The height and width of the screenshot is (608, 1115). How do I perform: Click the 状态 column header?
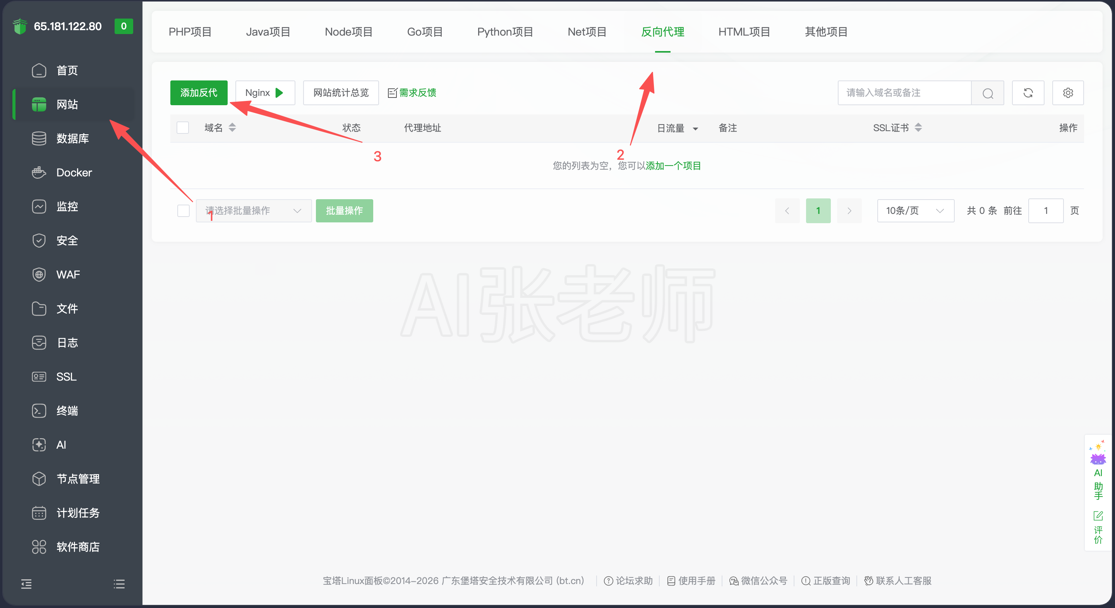point(352,128)
